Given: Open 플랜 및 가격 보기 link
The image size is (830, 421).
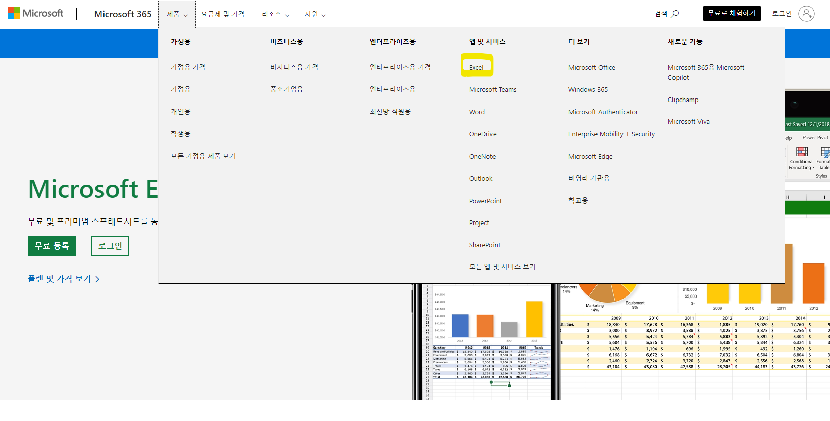Looking at the screenshot, I should click(64, 279).
